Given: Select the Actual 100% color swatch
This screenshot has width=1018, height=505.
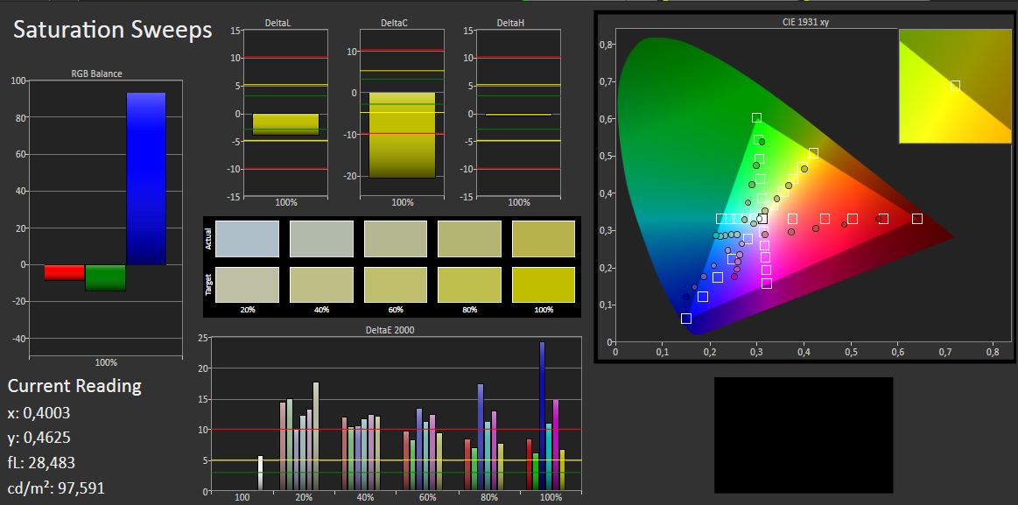Looking at the screenshot, I should pos(544,239).
